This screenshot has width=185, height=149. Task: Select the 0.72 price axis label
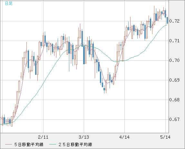174,21
